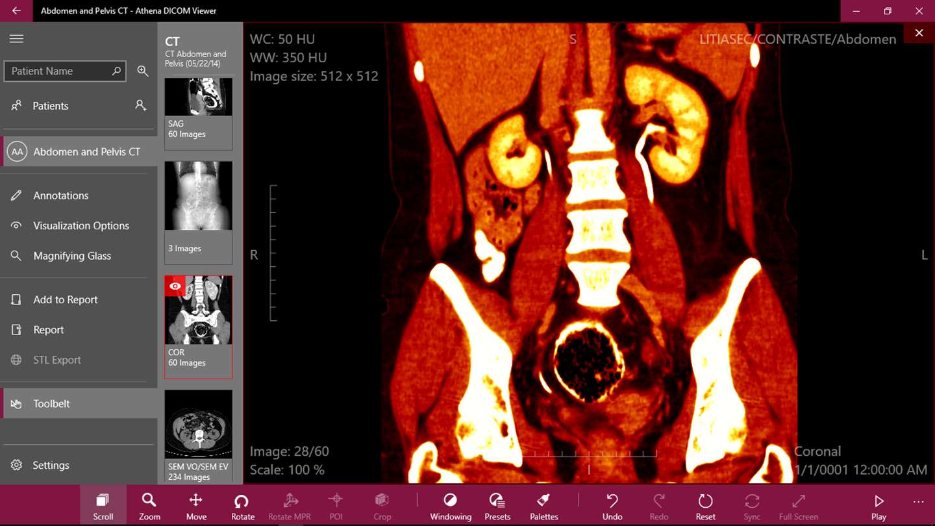Screen dimensions: 935x526
Task: Click the Image size: 512 x 512 text
Action: [314, 76]
